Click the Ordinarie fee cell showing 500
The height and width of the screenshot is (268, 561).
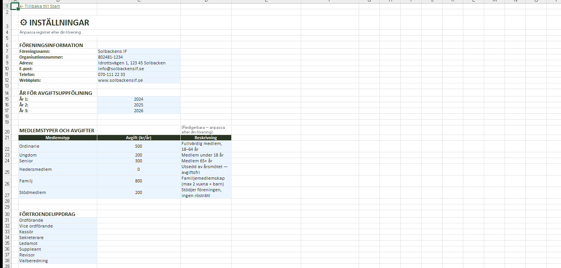click(x=138, y=146)
